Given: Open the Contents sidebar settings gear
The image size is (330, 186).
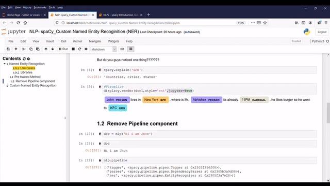Looking at the screenshot, I should (x=28, y=59).
